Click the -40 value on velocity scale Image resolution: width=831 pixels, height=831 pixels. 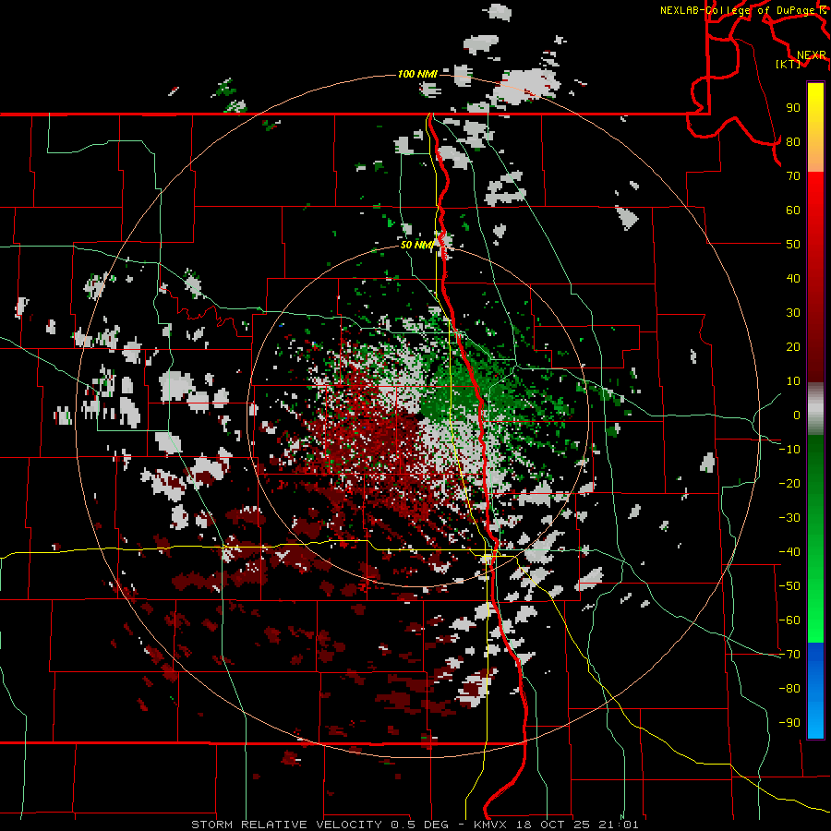coord(789,552)
